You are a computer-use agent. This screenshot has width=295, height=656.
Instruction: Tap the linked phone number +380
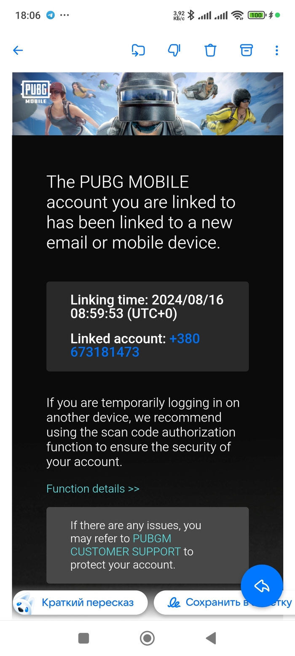click(x=135, y=345)
